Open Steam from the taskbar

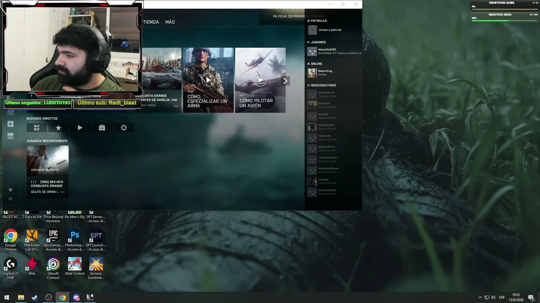tap(35, 298)
